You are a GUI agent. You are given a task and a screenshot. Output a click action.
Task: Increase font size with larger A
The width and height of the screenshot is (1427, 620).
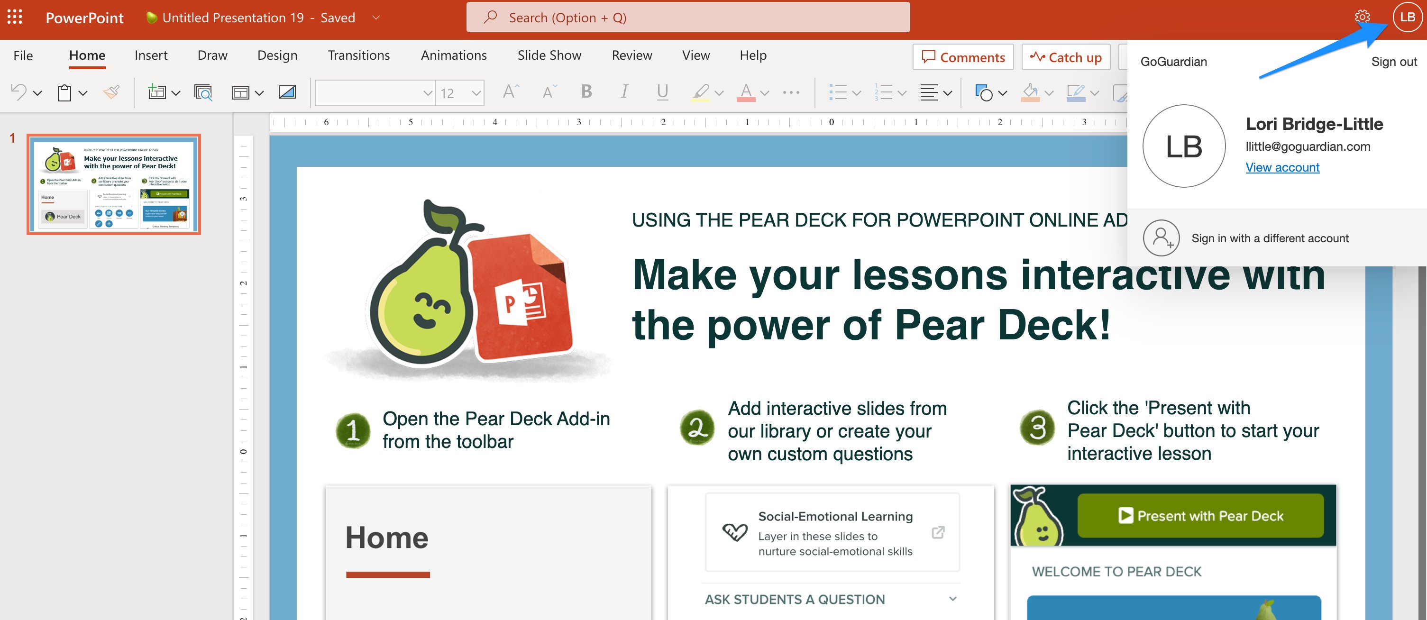[x=511, y=92]
